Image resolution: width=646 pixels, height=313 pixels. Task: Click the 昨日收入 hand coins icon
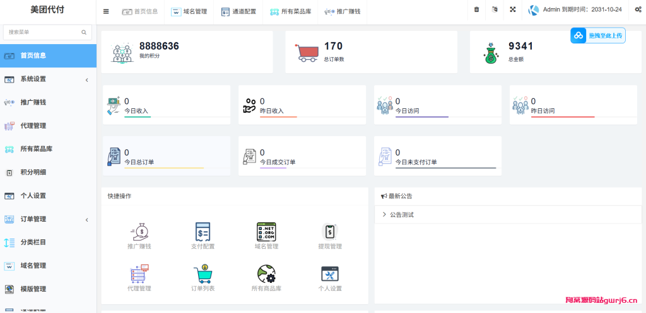pos(249,106)
